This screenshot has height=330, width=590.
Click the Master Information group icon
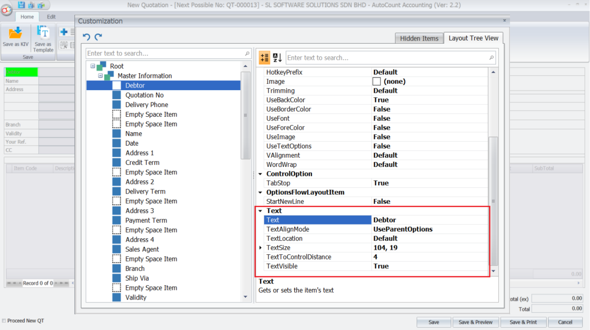[109, 76]
